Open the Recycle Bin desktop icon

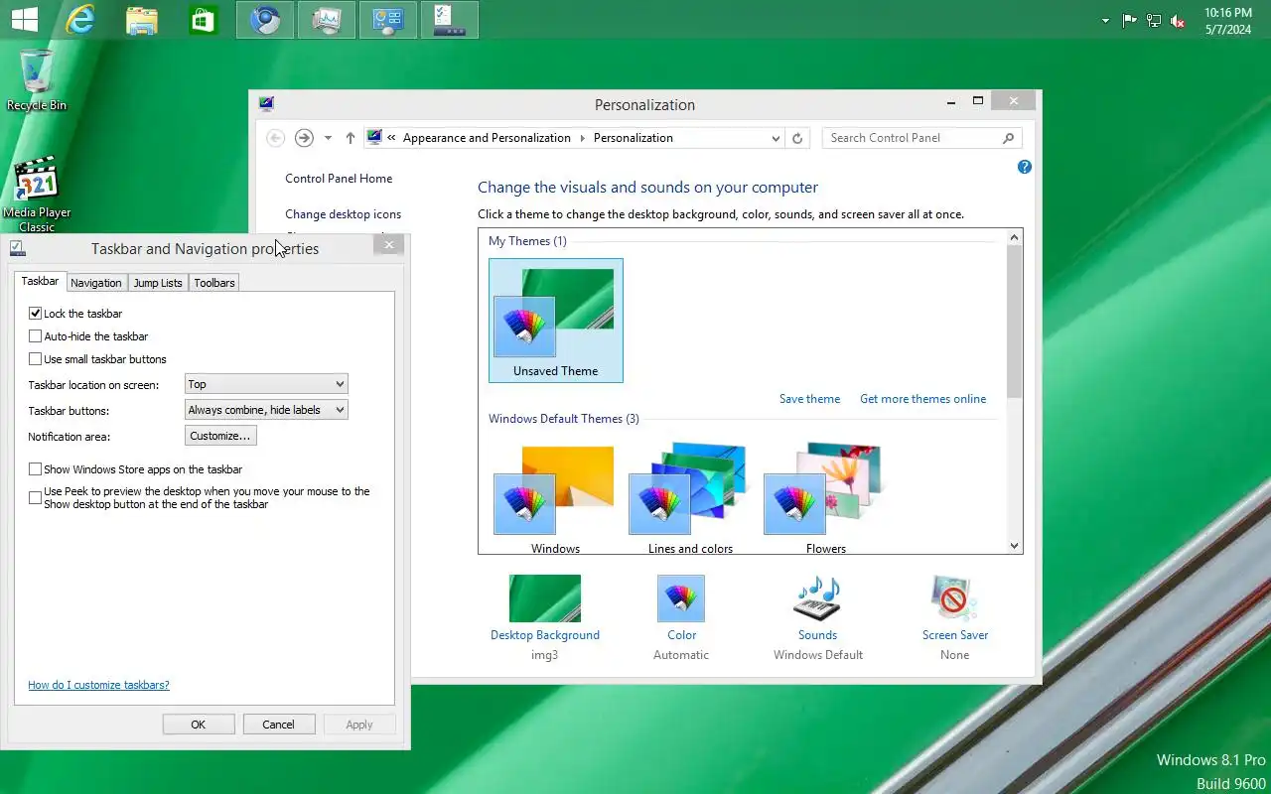(x=36, y=79)
